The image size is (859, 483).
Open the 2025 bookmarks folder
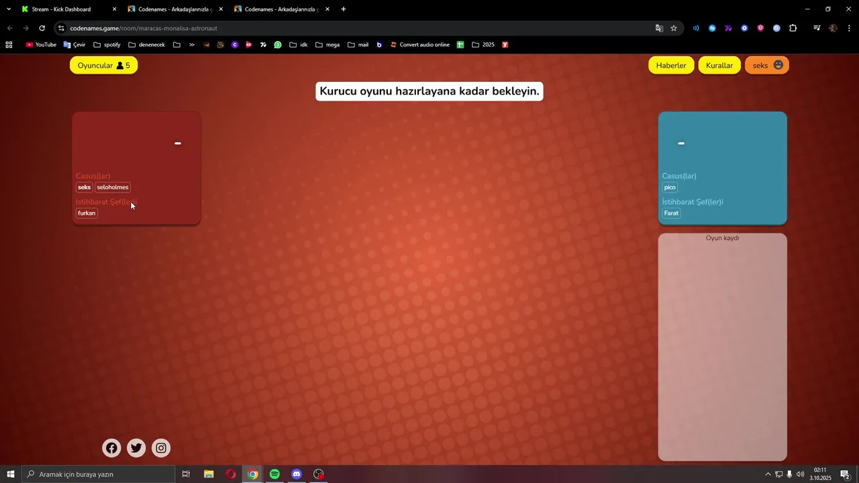tap(483, 45)
